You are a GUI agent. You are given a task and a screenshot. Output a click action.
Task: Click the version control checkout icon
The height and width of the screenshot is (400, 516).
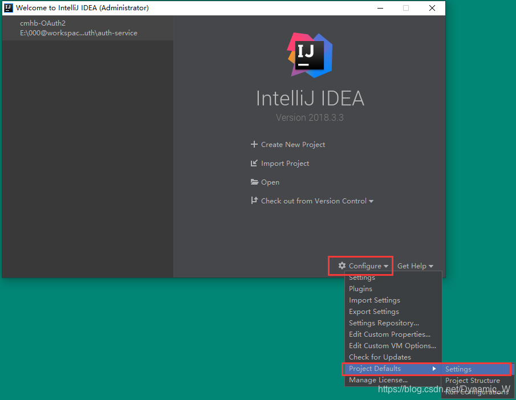[254, 201]
